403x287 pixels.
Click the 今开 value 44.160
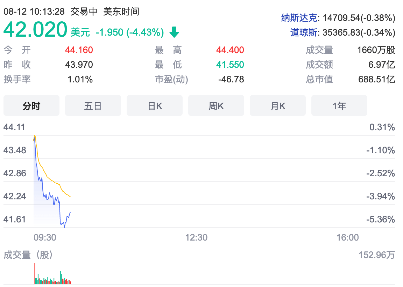click(79, 50)
